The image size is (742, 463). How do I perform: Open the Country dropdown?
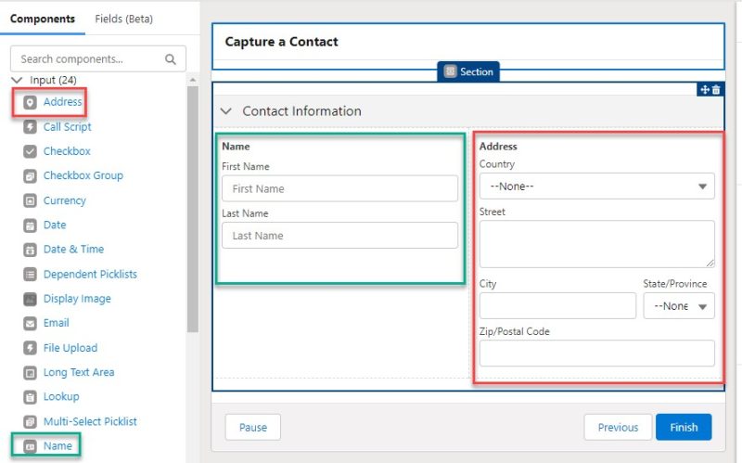click(596, 186)
